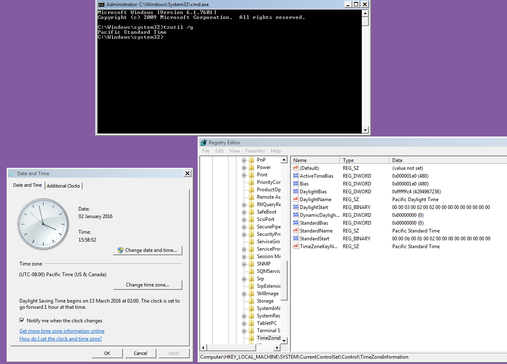Click the Storage key folder icon
Image resolution: width=507 pixels, height=364 pixels.
tap(251, 301)
